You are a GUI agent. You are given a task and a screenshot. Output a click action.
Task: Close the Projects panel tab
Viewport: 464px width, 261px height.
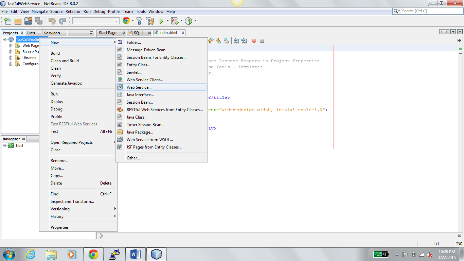coord(22,33)
